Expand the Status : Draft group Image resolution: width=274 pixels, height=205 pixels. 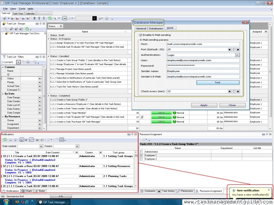tap(49, 35)
